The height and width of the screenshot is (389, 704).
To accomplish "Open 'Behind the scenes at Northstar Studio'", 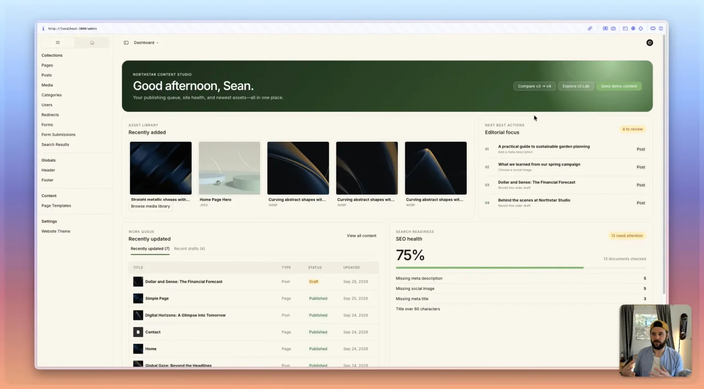I will (534, 200).
